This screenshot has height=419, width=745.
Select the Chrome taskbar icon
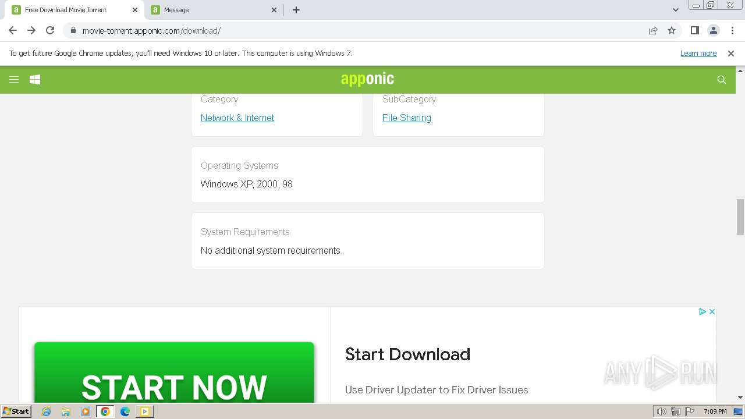pos(105,411)
